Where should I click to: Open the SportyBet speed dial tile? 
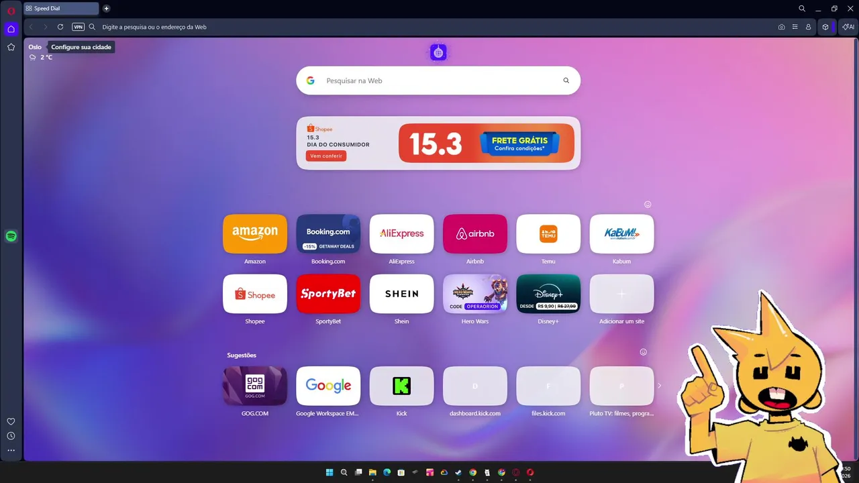point(328,293)
